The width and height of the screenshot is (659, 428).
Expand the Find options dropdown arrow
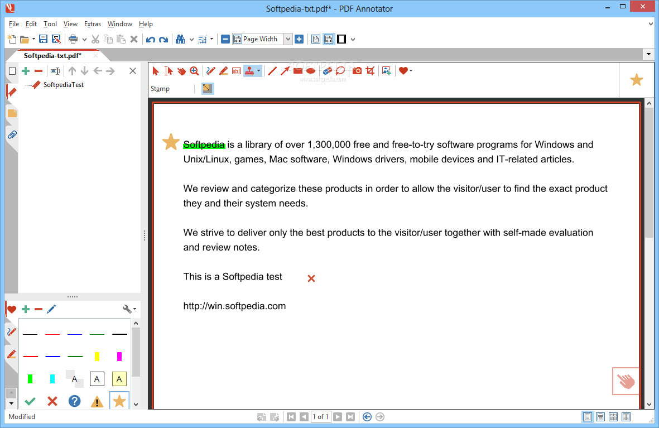point(191,40)
